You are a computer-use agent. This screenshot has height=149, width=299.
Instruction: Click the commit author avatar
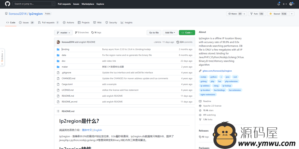click(58, 42)
